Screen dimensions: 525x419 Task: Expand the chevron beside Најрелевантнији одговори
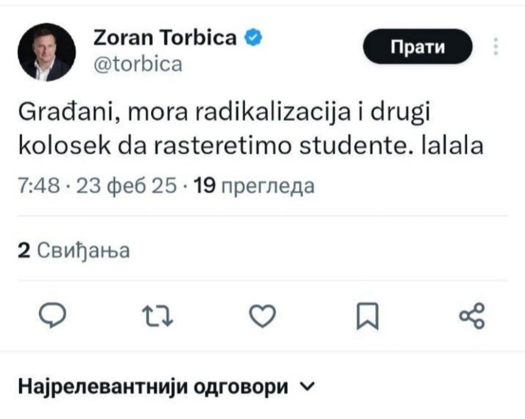[x=307, y=387]
